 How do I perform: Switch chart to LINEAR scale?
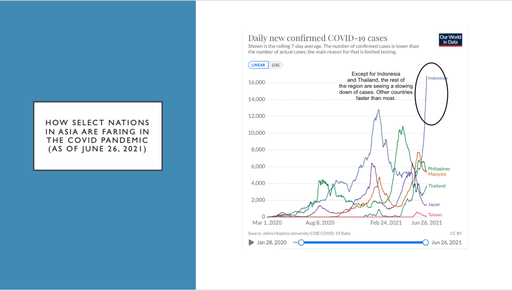258,65
